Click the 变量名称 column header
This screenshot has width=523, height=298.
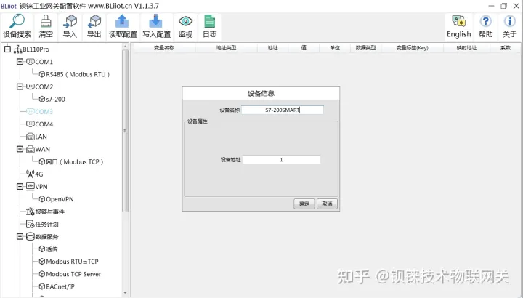click(x=164, y=48)
